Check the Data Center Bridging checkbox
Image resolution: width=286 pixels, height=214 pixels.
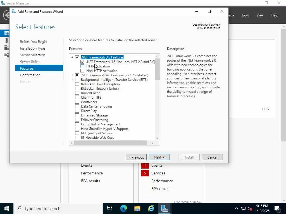(77, 106)
